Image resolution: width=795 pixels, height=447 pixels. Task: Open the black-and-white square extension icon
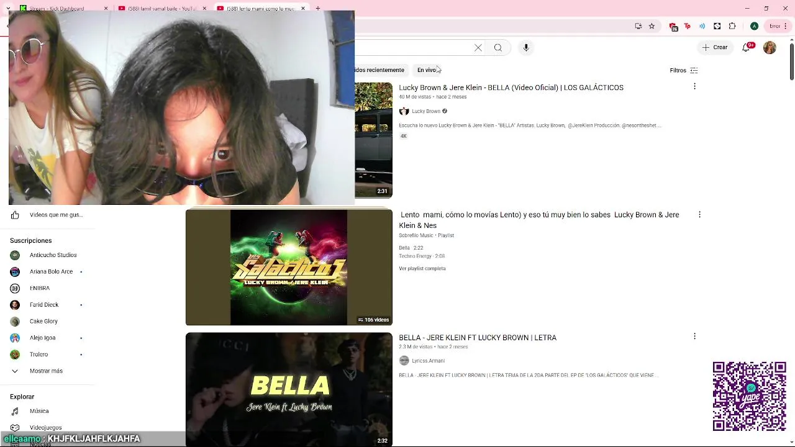pyautogui.click(x=717, y=26)
